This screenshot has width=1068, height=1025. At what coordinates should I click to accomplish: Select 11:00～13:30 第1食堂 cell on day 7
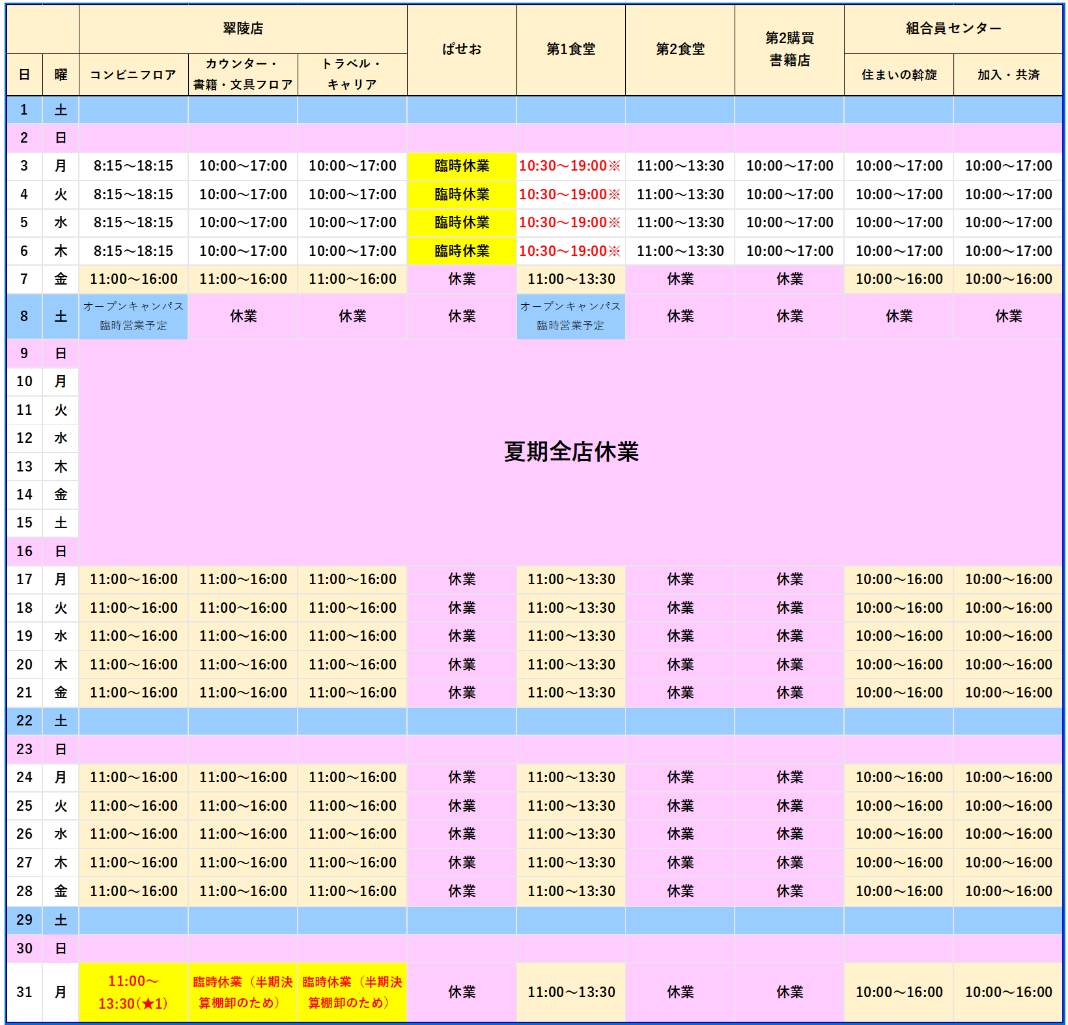571,279
